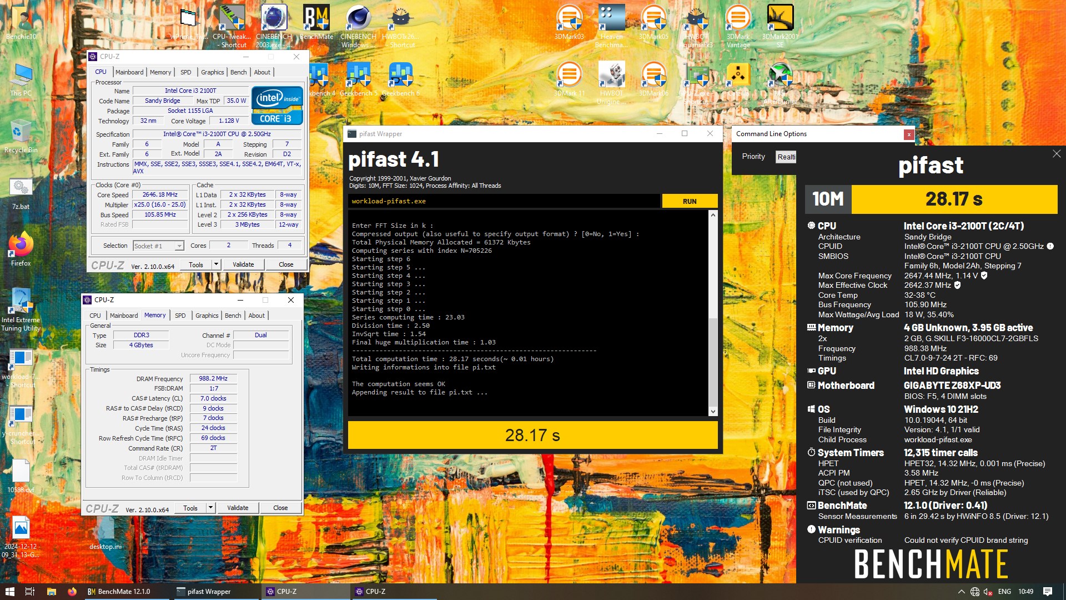Close the BenchMate result overlay

(x=1057, y=154)
